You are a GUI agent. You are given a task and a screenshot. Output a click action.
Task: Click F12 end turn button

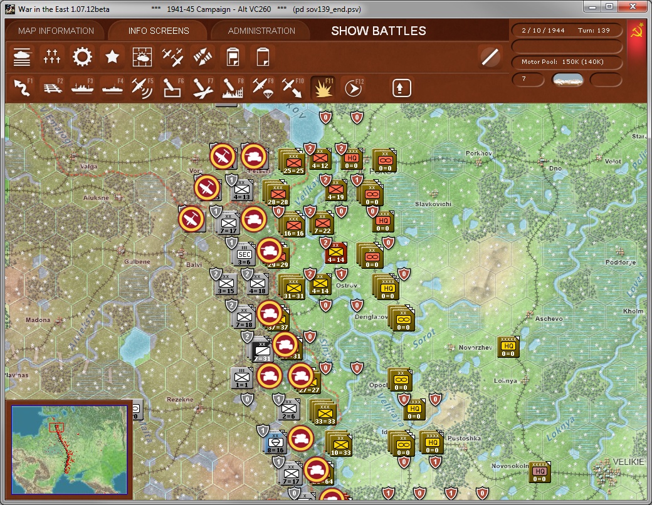pyautogui.click(x=353, y=88)
